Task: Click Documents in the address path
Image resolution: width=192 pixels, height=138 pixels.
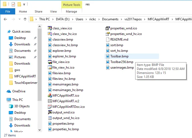Action: (x=110, y=19)
